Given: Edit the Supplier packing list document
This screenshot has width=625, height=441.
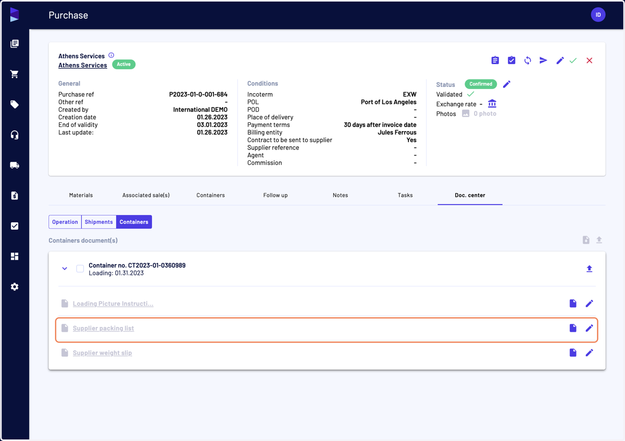Looking at the screenshot, I should 589,328.
